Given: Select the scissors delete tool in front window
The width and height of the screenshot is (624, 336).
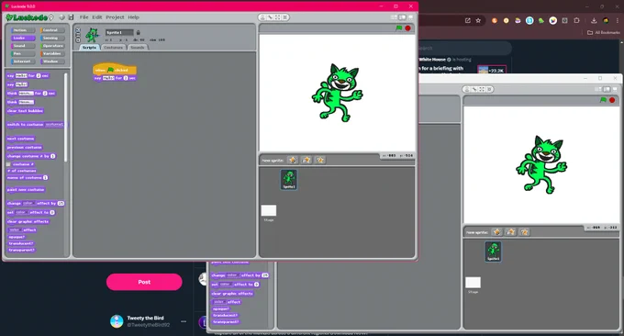Looking at the screenshot, I should tap(270, 17).
